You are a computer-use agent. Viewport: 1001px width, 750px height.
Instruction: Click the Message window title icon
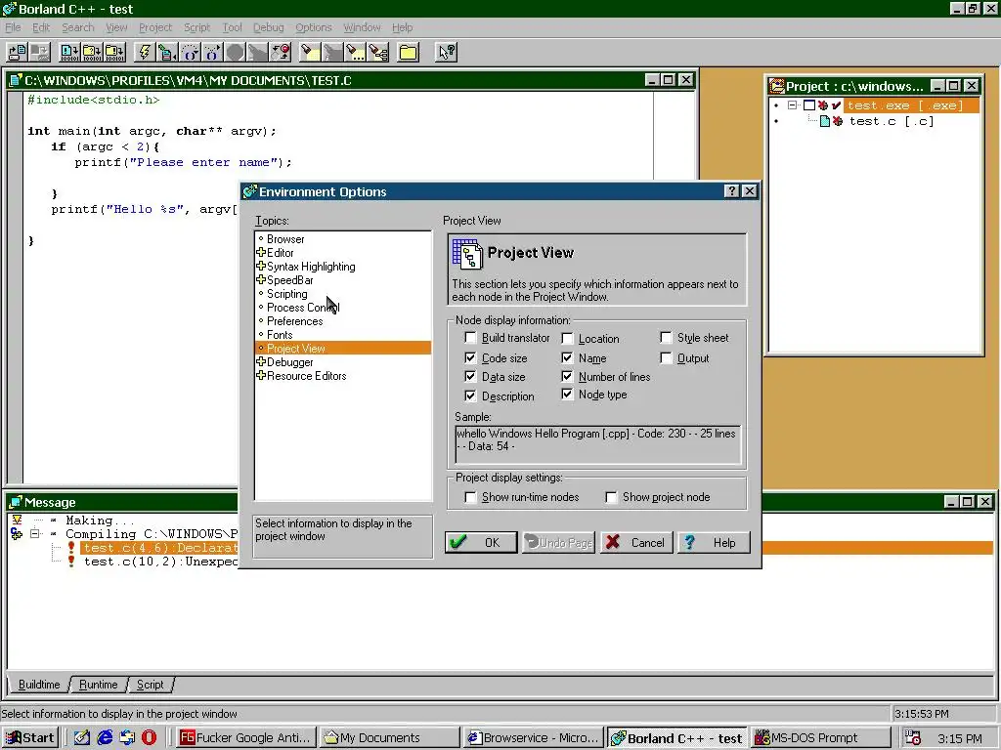click(17, 502)
